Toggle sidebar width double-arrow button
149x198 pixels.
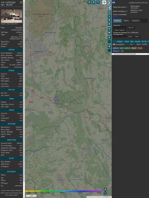point(114,3)
